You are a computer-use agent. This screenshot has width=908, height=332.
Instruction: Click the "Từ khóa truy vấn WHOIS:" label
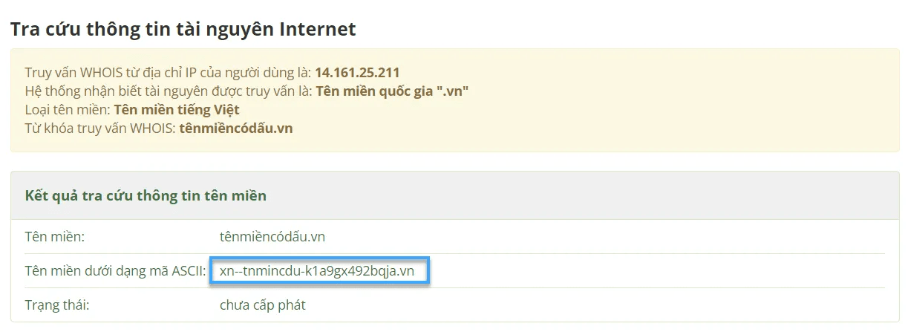click(x=100, y=128)
